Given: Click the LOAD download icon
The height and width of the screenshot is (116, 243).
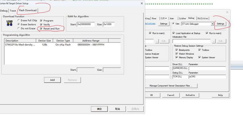Looking at the screenshot, I should click(x=10, y=23).
